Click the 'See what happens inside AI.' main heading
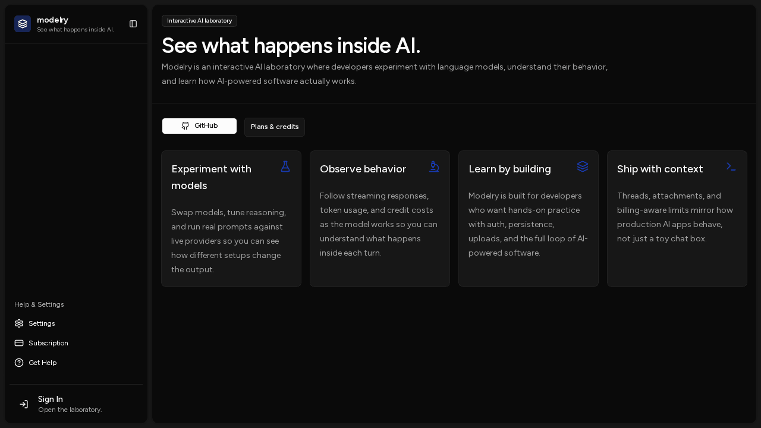The image size is (761, 428). [x=291, y=46]
